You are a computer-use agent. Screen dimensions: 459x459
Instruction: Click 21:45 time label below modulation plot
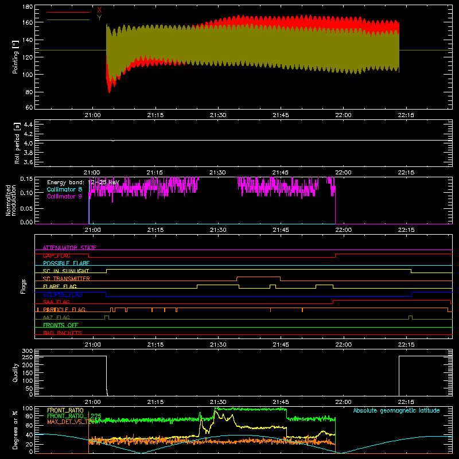click(281, 230)
